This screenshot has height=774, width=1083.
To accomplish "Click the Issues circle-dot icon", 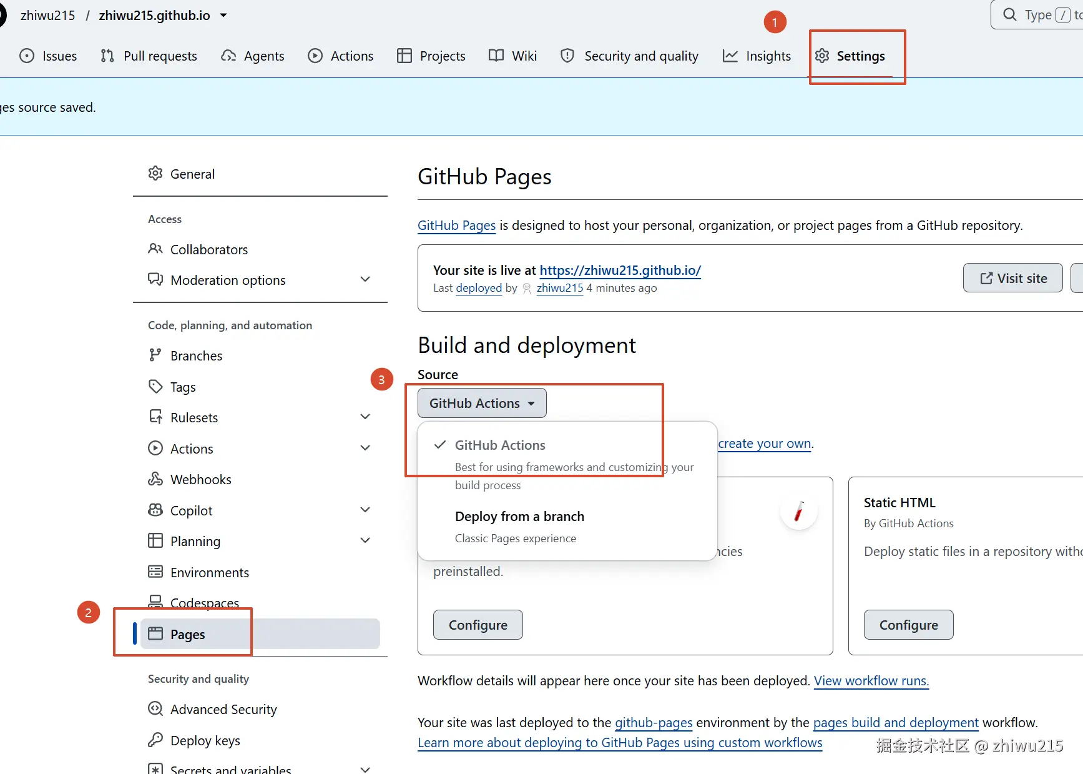I will click(x=27, y=56).
